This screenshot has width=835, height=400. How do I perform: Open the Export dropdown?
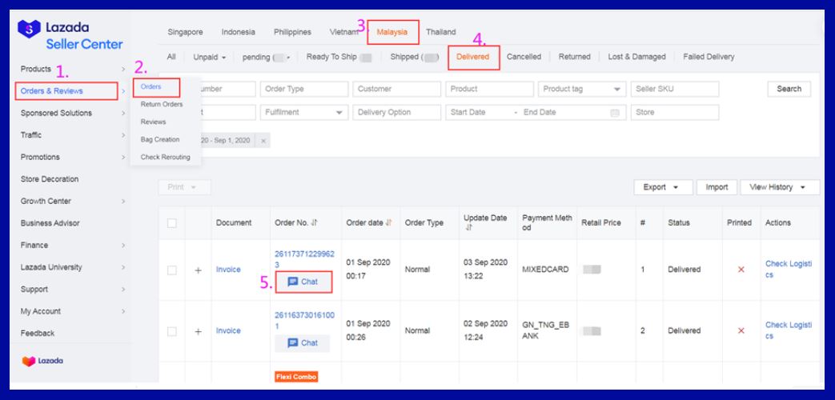tap(663, 187)
